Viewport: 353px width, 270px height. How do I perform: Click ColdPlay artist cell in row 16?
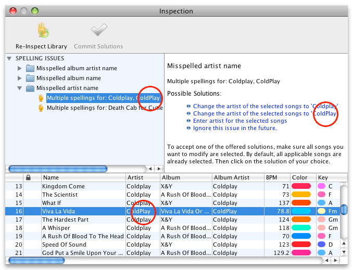pos(143,211)
